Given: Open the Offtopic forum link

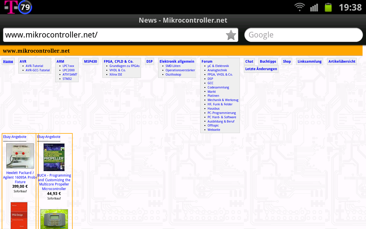Looking at the screenshot, I should coord(213,125).
